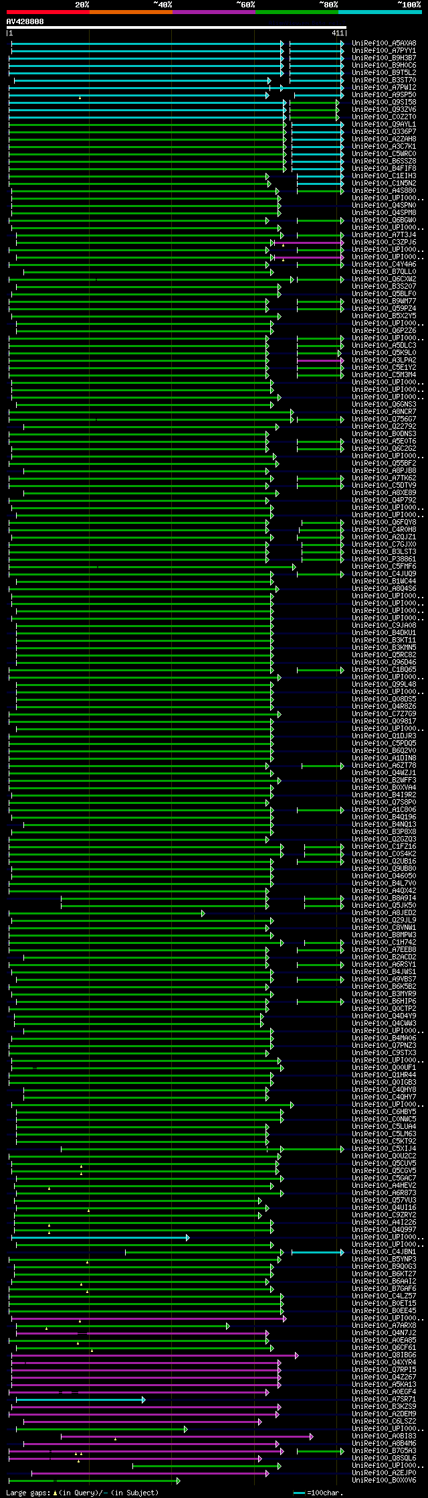Click the purple alignment bar for UniRef100_Q8IBG6

pos(154,1355)
